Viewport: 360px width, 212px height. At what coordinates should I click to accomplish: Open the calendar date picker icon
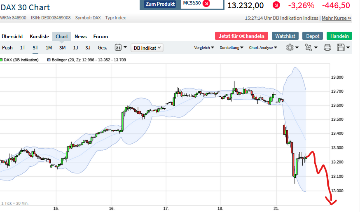click(x=118, y=47)
